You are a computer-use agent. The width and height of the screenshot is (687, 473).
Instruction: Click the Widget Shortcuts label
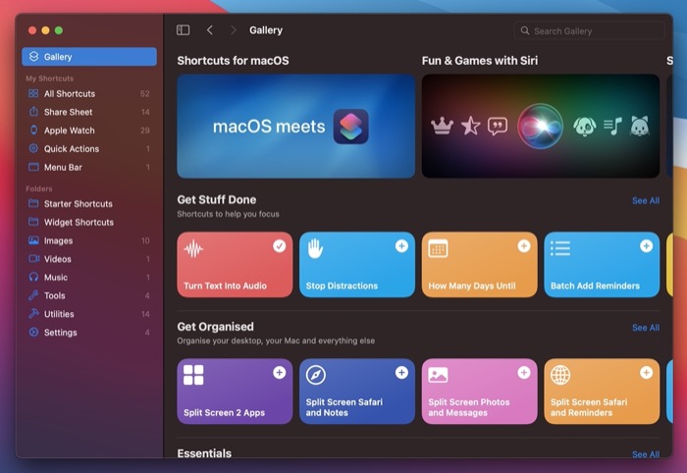tap(79, 222)
